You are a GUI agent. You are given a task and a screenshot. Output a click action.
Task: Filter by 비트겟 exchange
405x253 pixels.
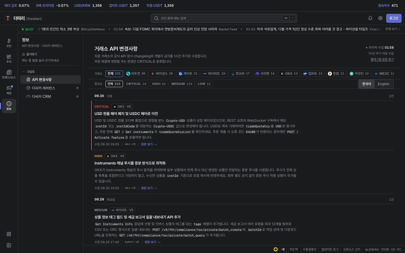coord(136,74)
